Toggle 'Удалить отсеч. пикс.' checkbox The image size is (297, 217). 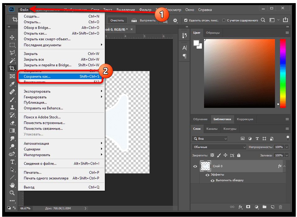pyautogui.click(x=186, y=20)
